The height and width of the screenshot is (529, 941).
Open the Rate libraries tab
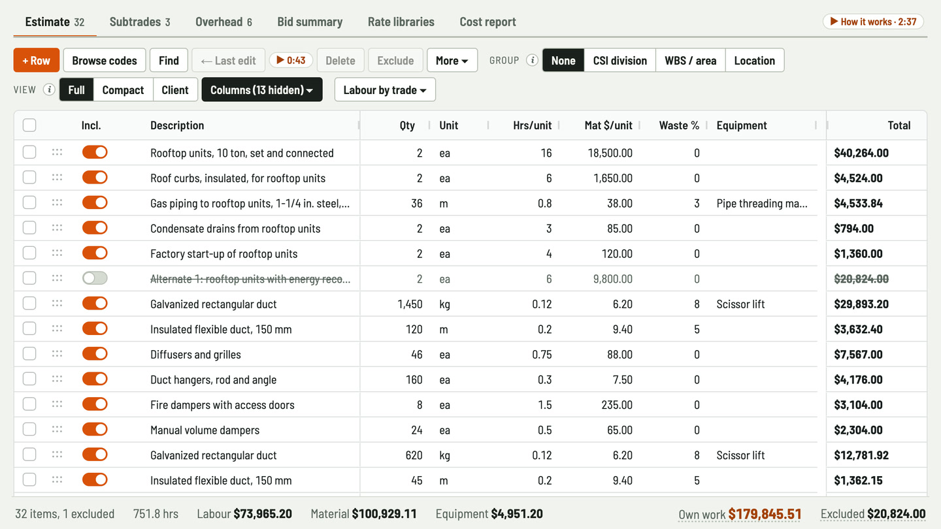(x=401, y=22)
